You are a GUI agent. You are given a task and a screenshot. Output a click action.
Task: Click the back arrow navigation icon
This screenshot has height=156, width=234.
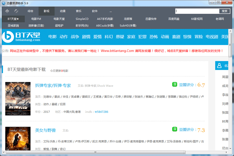7,11
